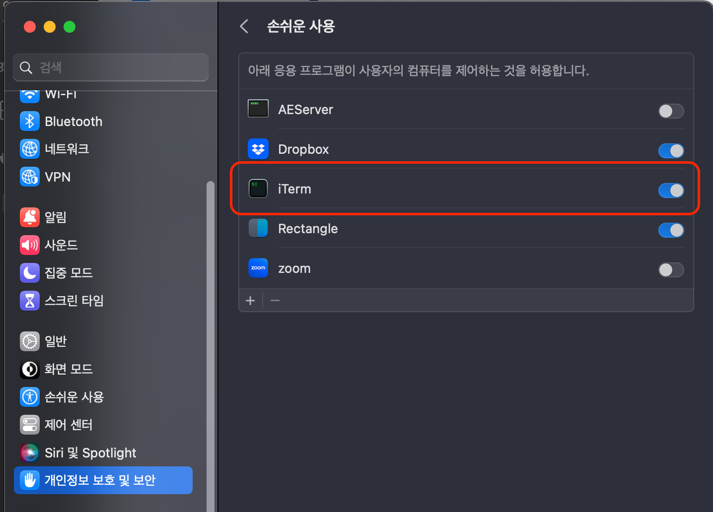Go back with the chevron button

(244, 26)
